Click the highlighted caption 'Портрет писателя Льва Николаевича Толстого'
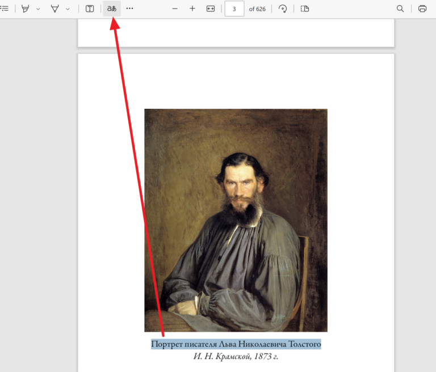The height and width of the screenshot is (372, 436). (236, 344)
